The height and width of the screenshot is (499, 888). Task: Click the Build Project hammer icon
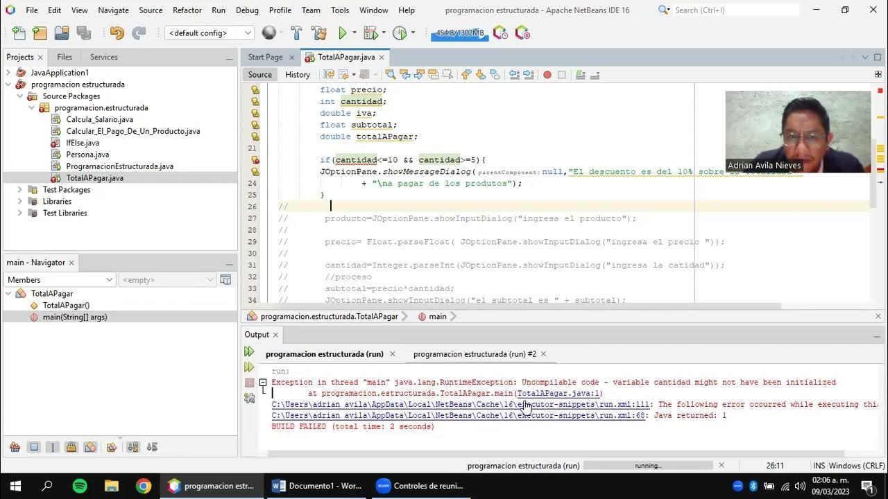296,33
